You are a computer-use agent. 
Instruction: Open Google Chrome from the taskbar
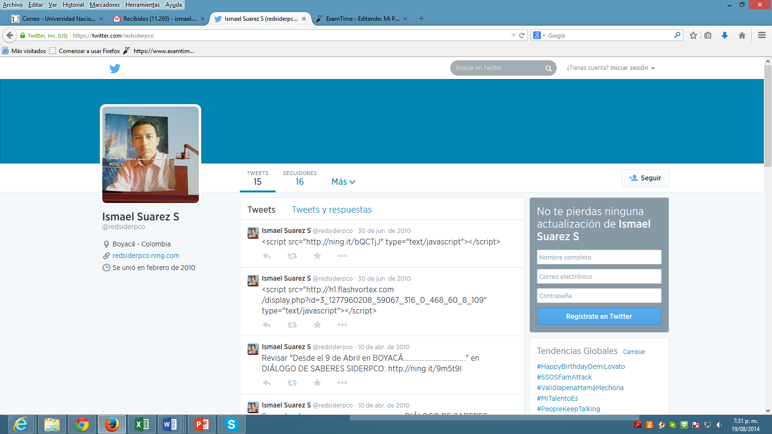pos(82,424)
